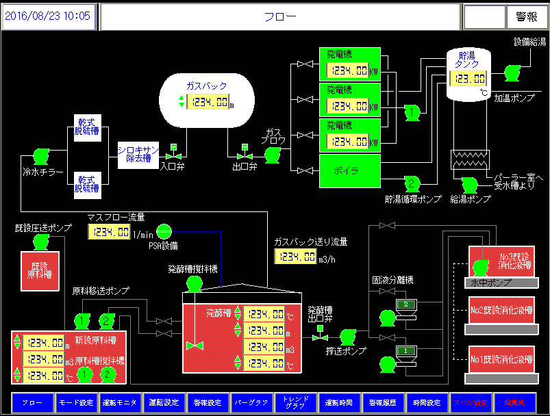Show the バーグラフ screen
Image resolution: width=550 pixels, height=416 pixels.
click(x=251, y=403)
